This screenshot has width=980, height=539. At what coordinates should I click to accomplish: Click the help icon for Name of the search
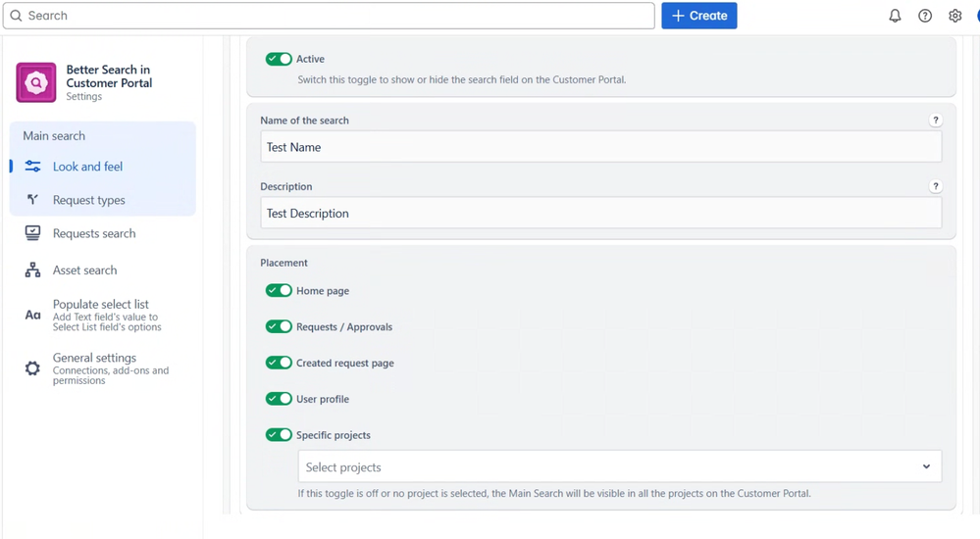[x=936, y=121]
